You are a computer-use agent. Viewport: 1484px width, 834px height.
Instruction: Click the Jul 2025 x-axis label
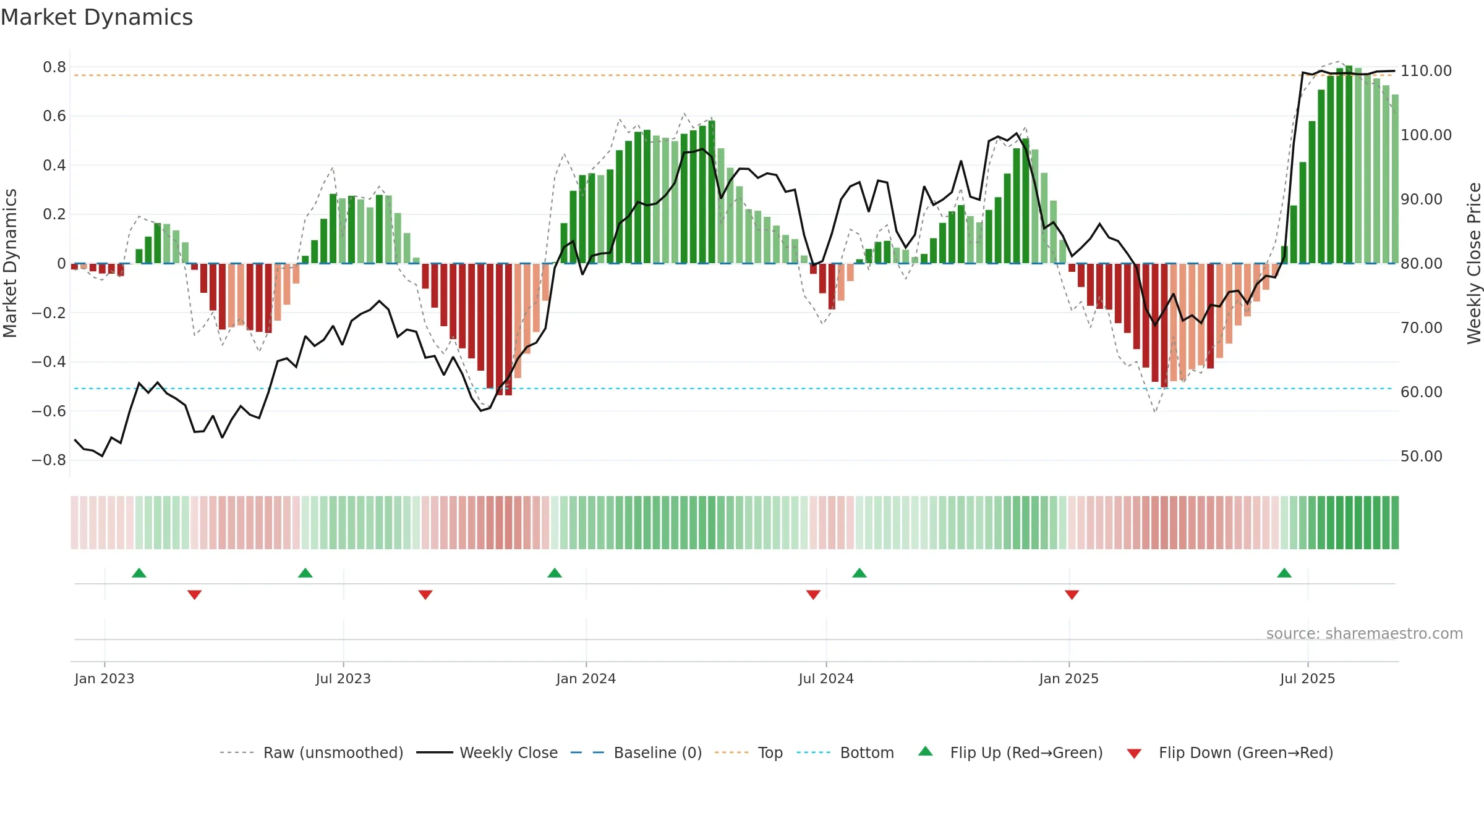tap(1308, 678)
